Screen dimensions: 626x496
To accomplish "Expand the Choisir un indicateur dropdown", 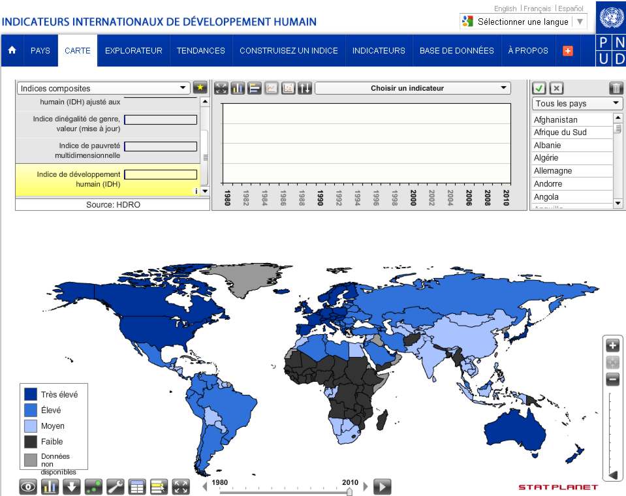I will tap(413, 88).
